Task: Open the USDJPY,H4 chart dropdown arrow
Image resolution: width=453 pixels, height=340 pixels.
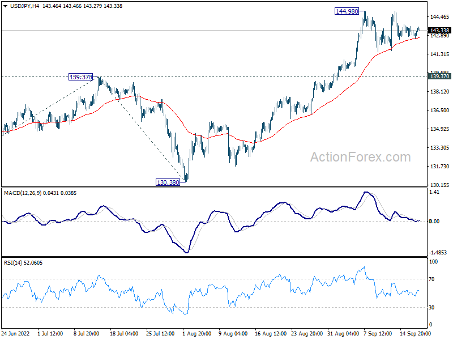Action: click(x=6, y=6)
